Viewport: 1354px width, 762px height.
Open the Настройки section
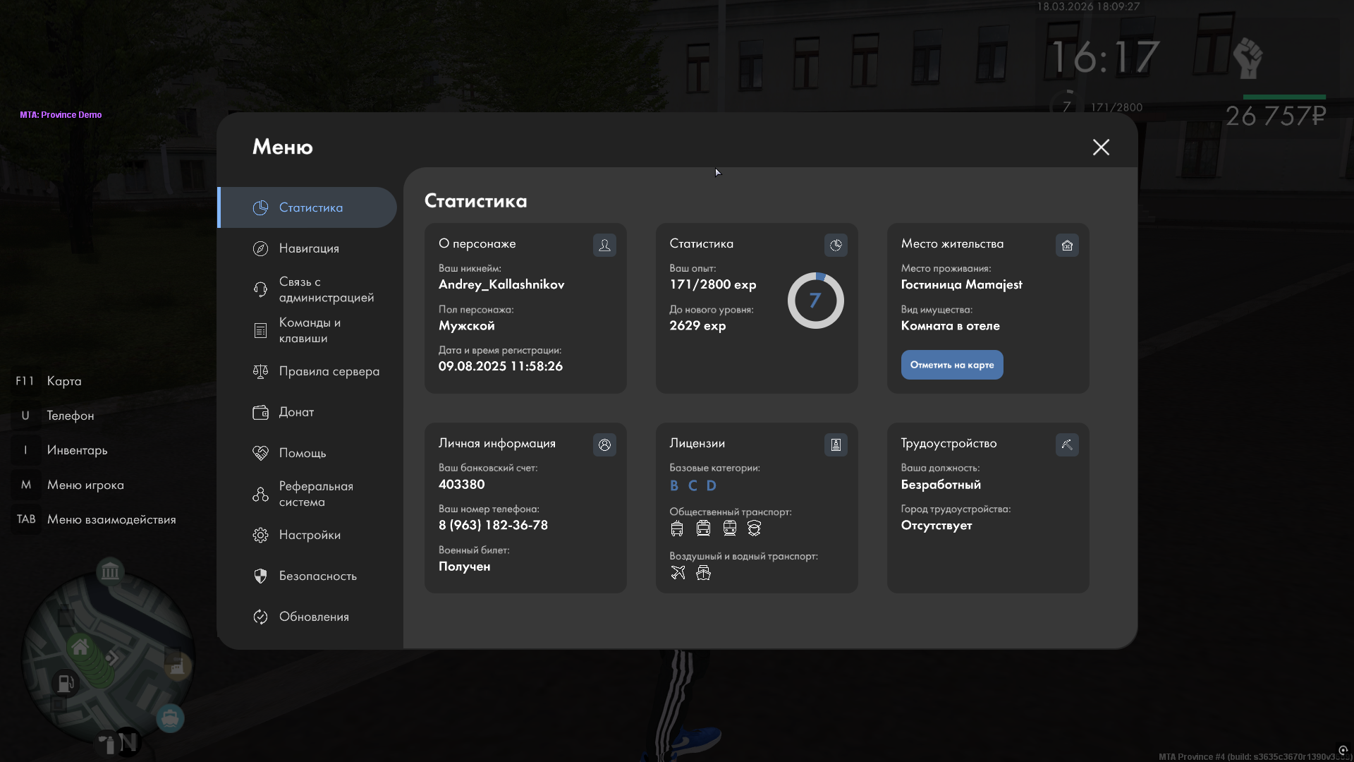point(310,535)
